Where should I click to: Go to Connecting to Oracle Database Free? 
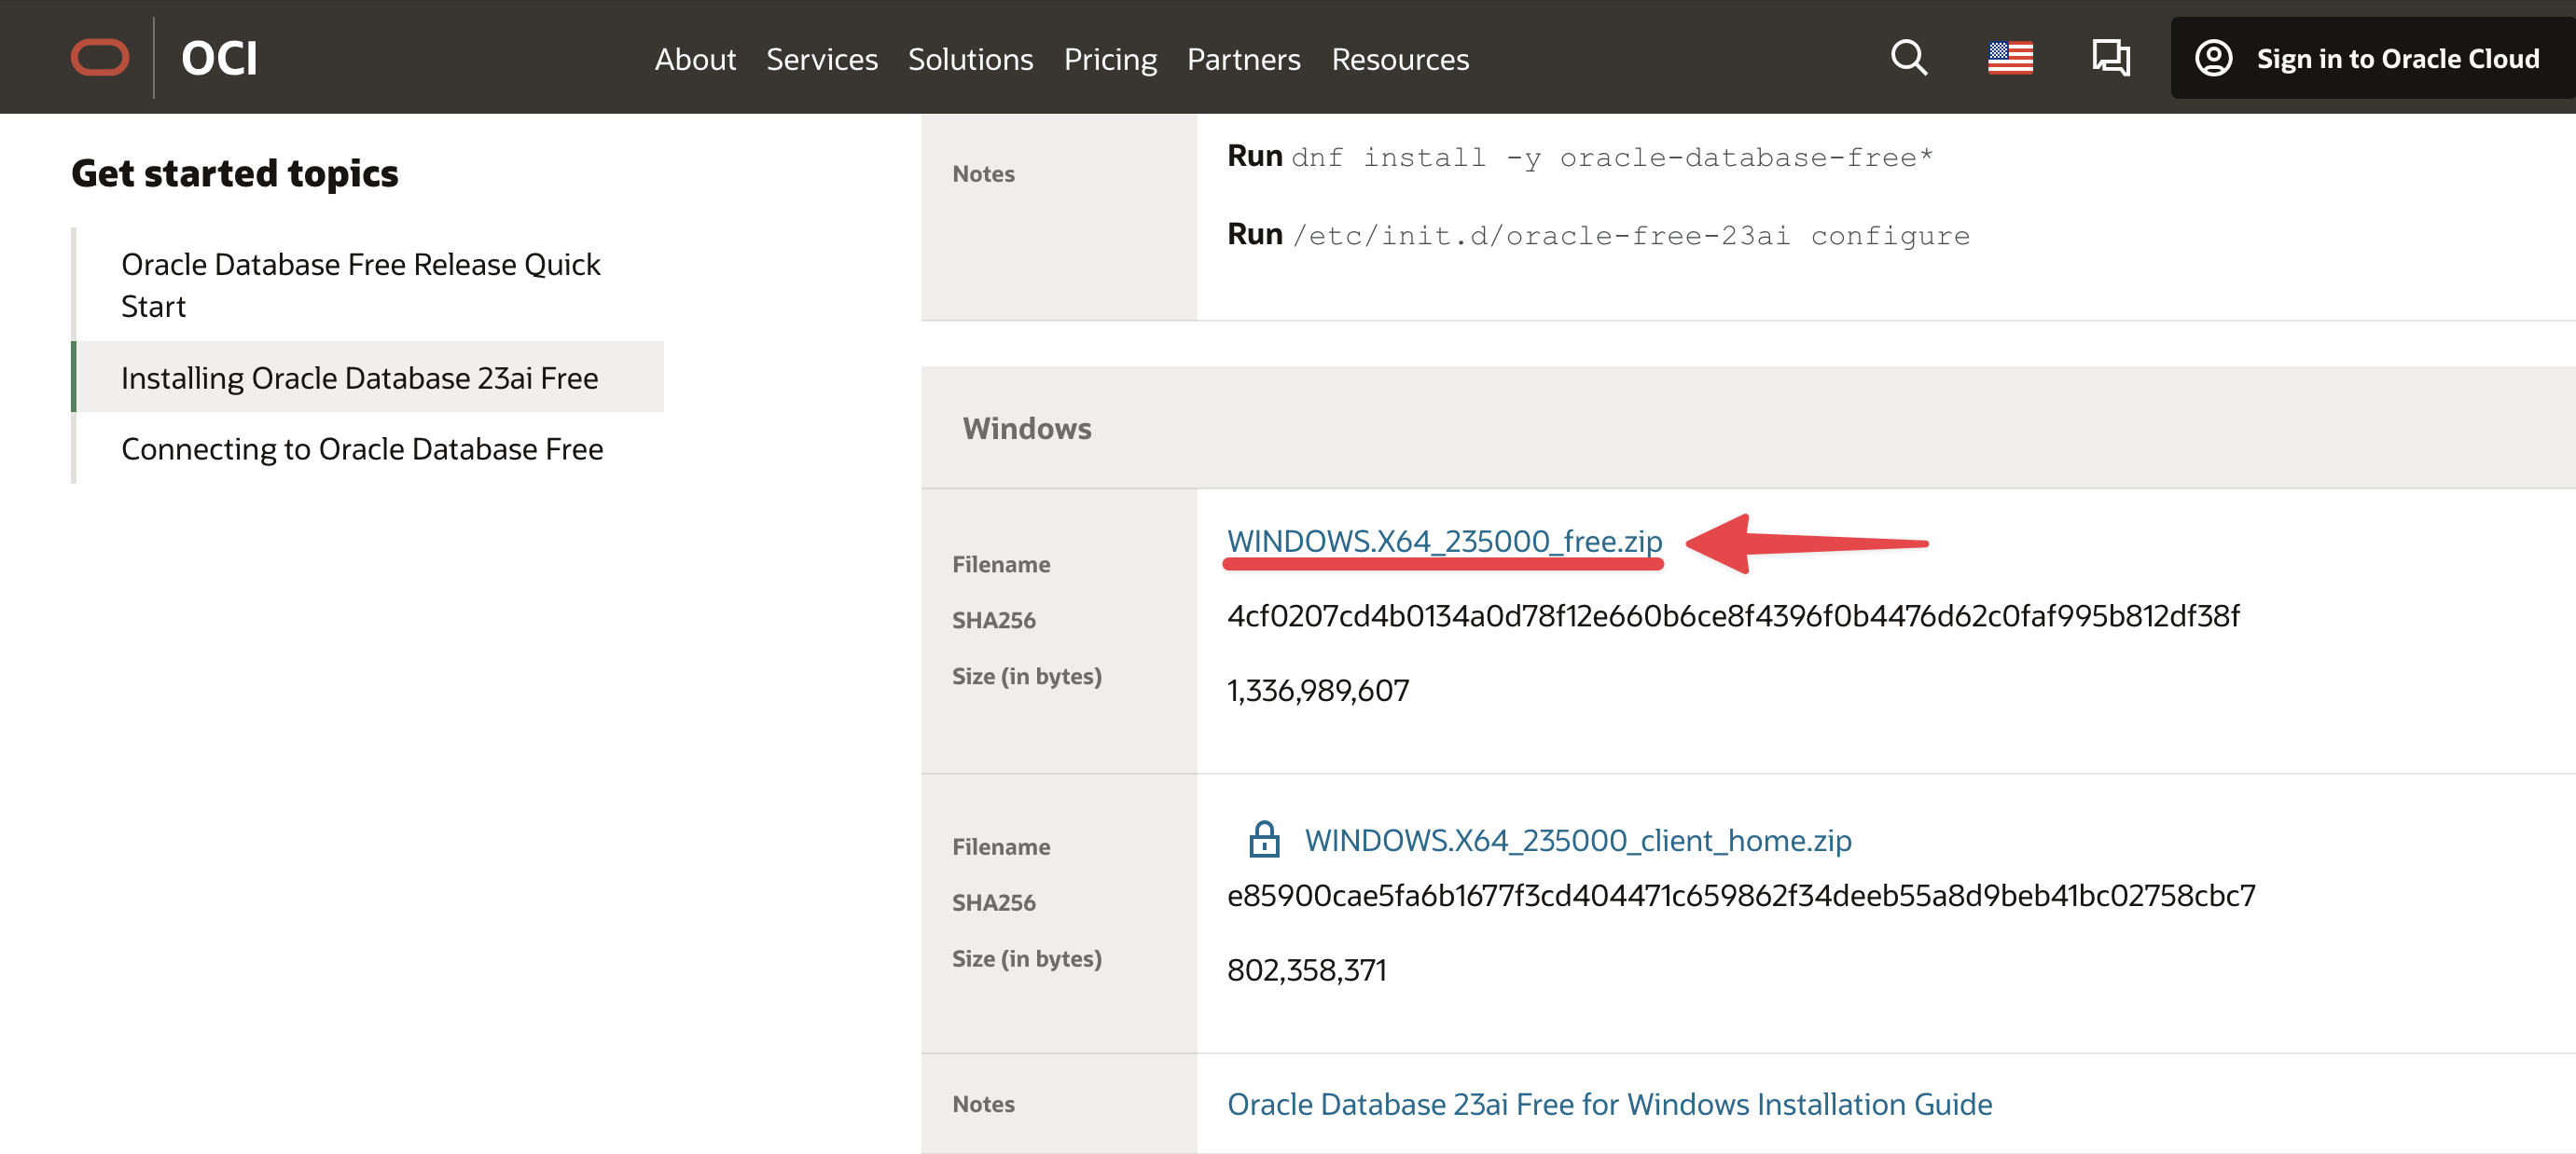362,448
